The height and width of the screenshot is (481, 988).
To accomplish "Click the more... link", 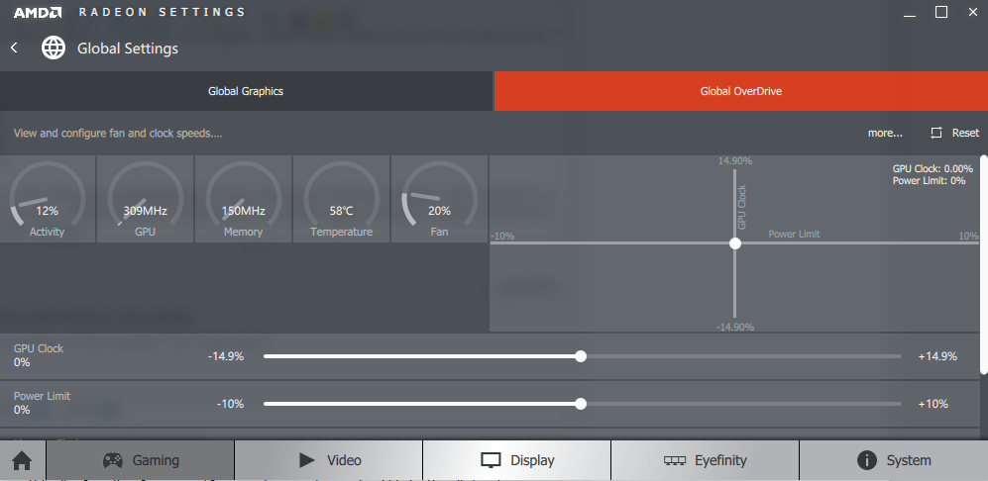I will point(885,133).
